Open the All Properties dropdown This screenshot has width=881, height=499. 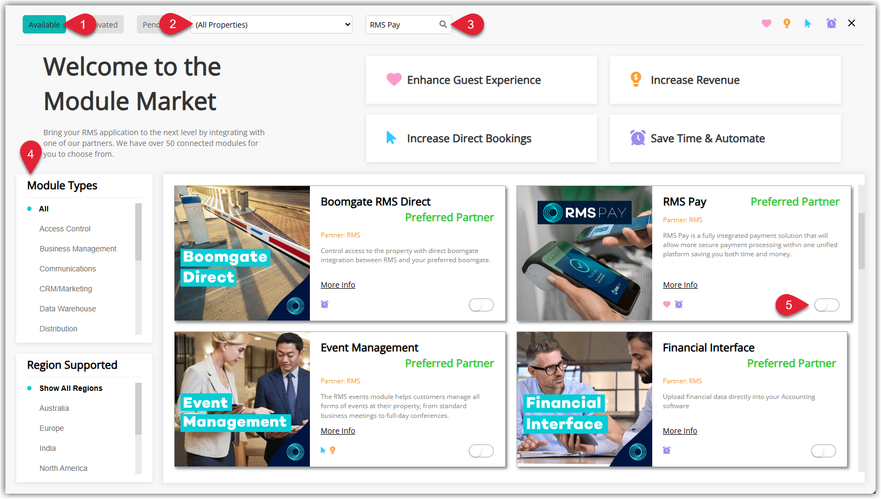pyautogui.click(x=271, y=24)
